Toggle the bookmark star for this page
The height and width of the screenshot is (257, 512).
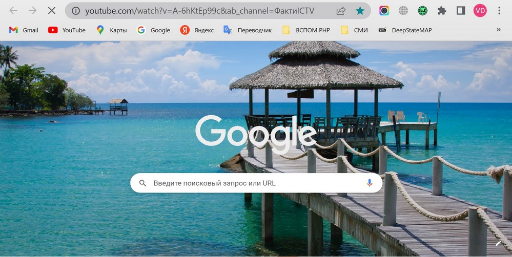pos(360,11)
